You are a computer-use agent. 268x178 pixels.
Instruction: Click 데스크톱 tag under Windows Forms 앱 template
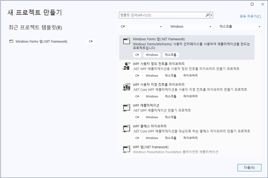point(171,55)
